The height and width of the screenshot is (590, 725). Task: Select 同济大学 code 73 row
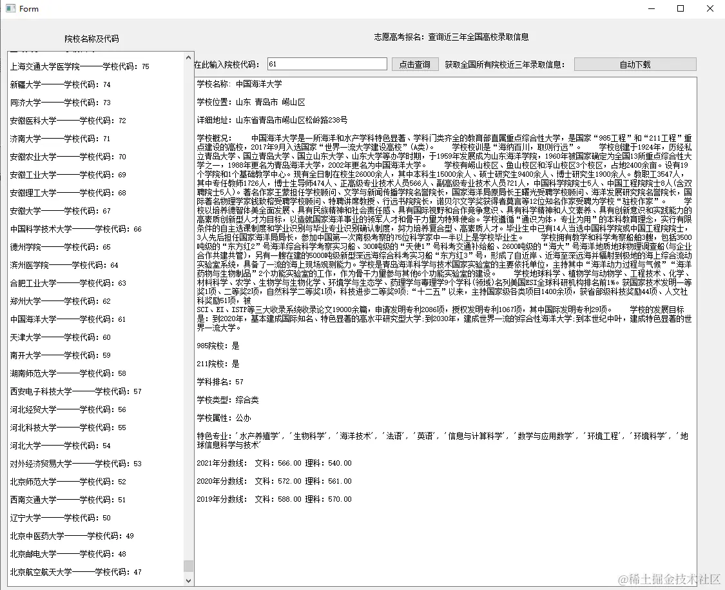60,103
